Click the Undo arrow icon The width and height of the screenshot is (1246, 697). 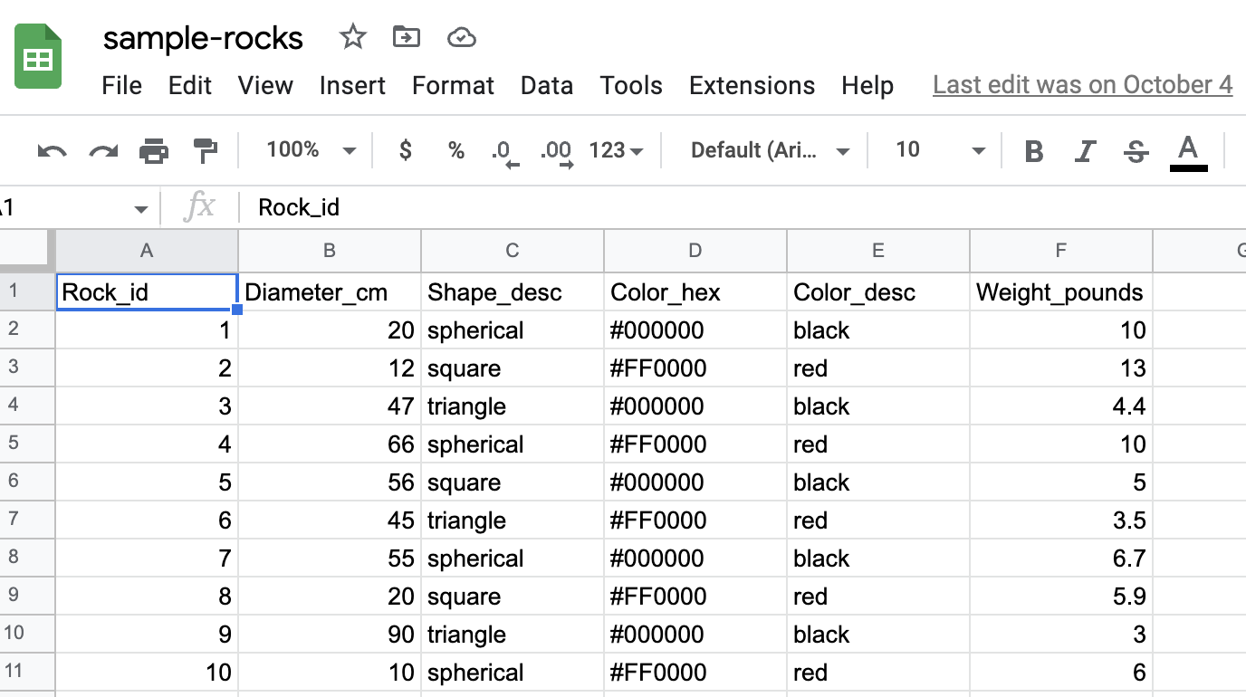53,150
